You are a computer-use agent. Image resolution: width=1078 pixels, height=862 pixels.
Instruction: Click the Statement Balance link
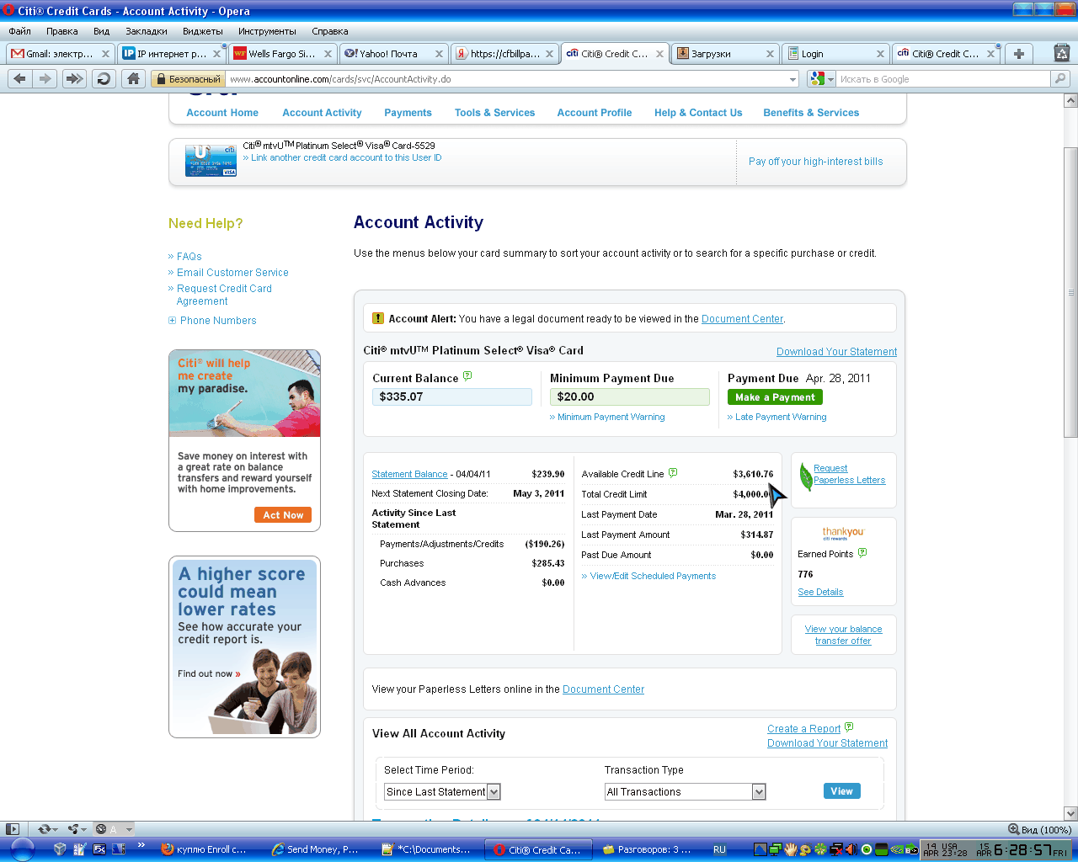[409, 474]
